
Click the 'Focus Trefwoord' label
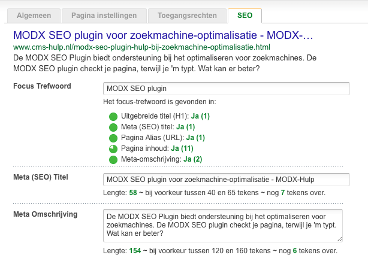(42, 86)
